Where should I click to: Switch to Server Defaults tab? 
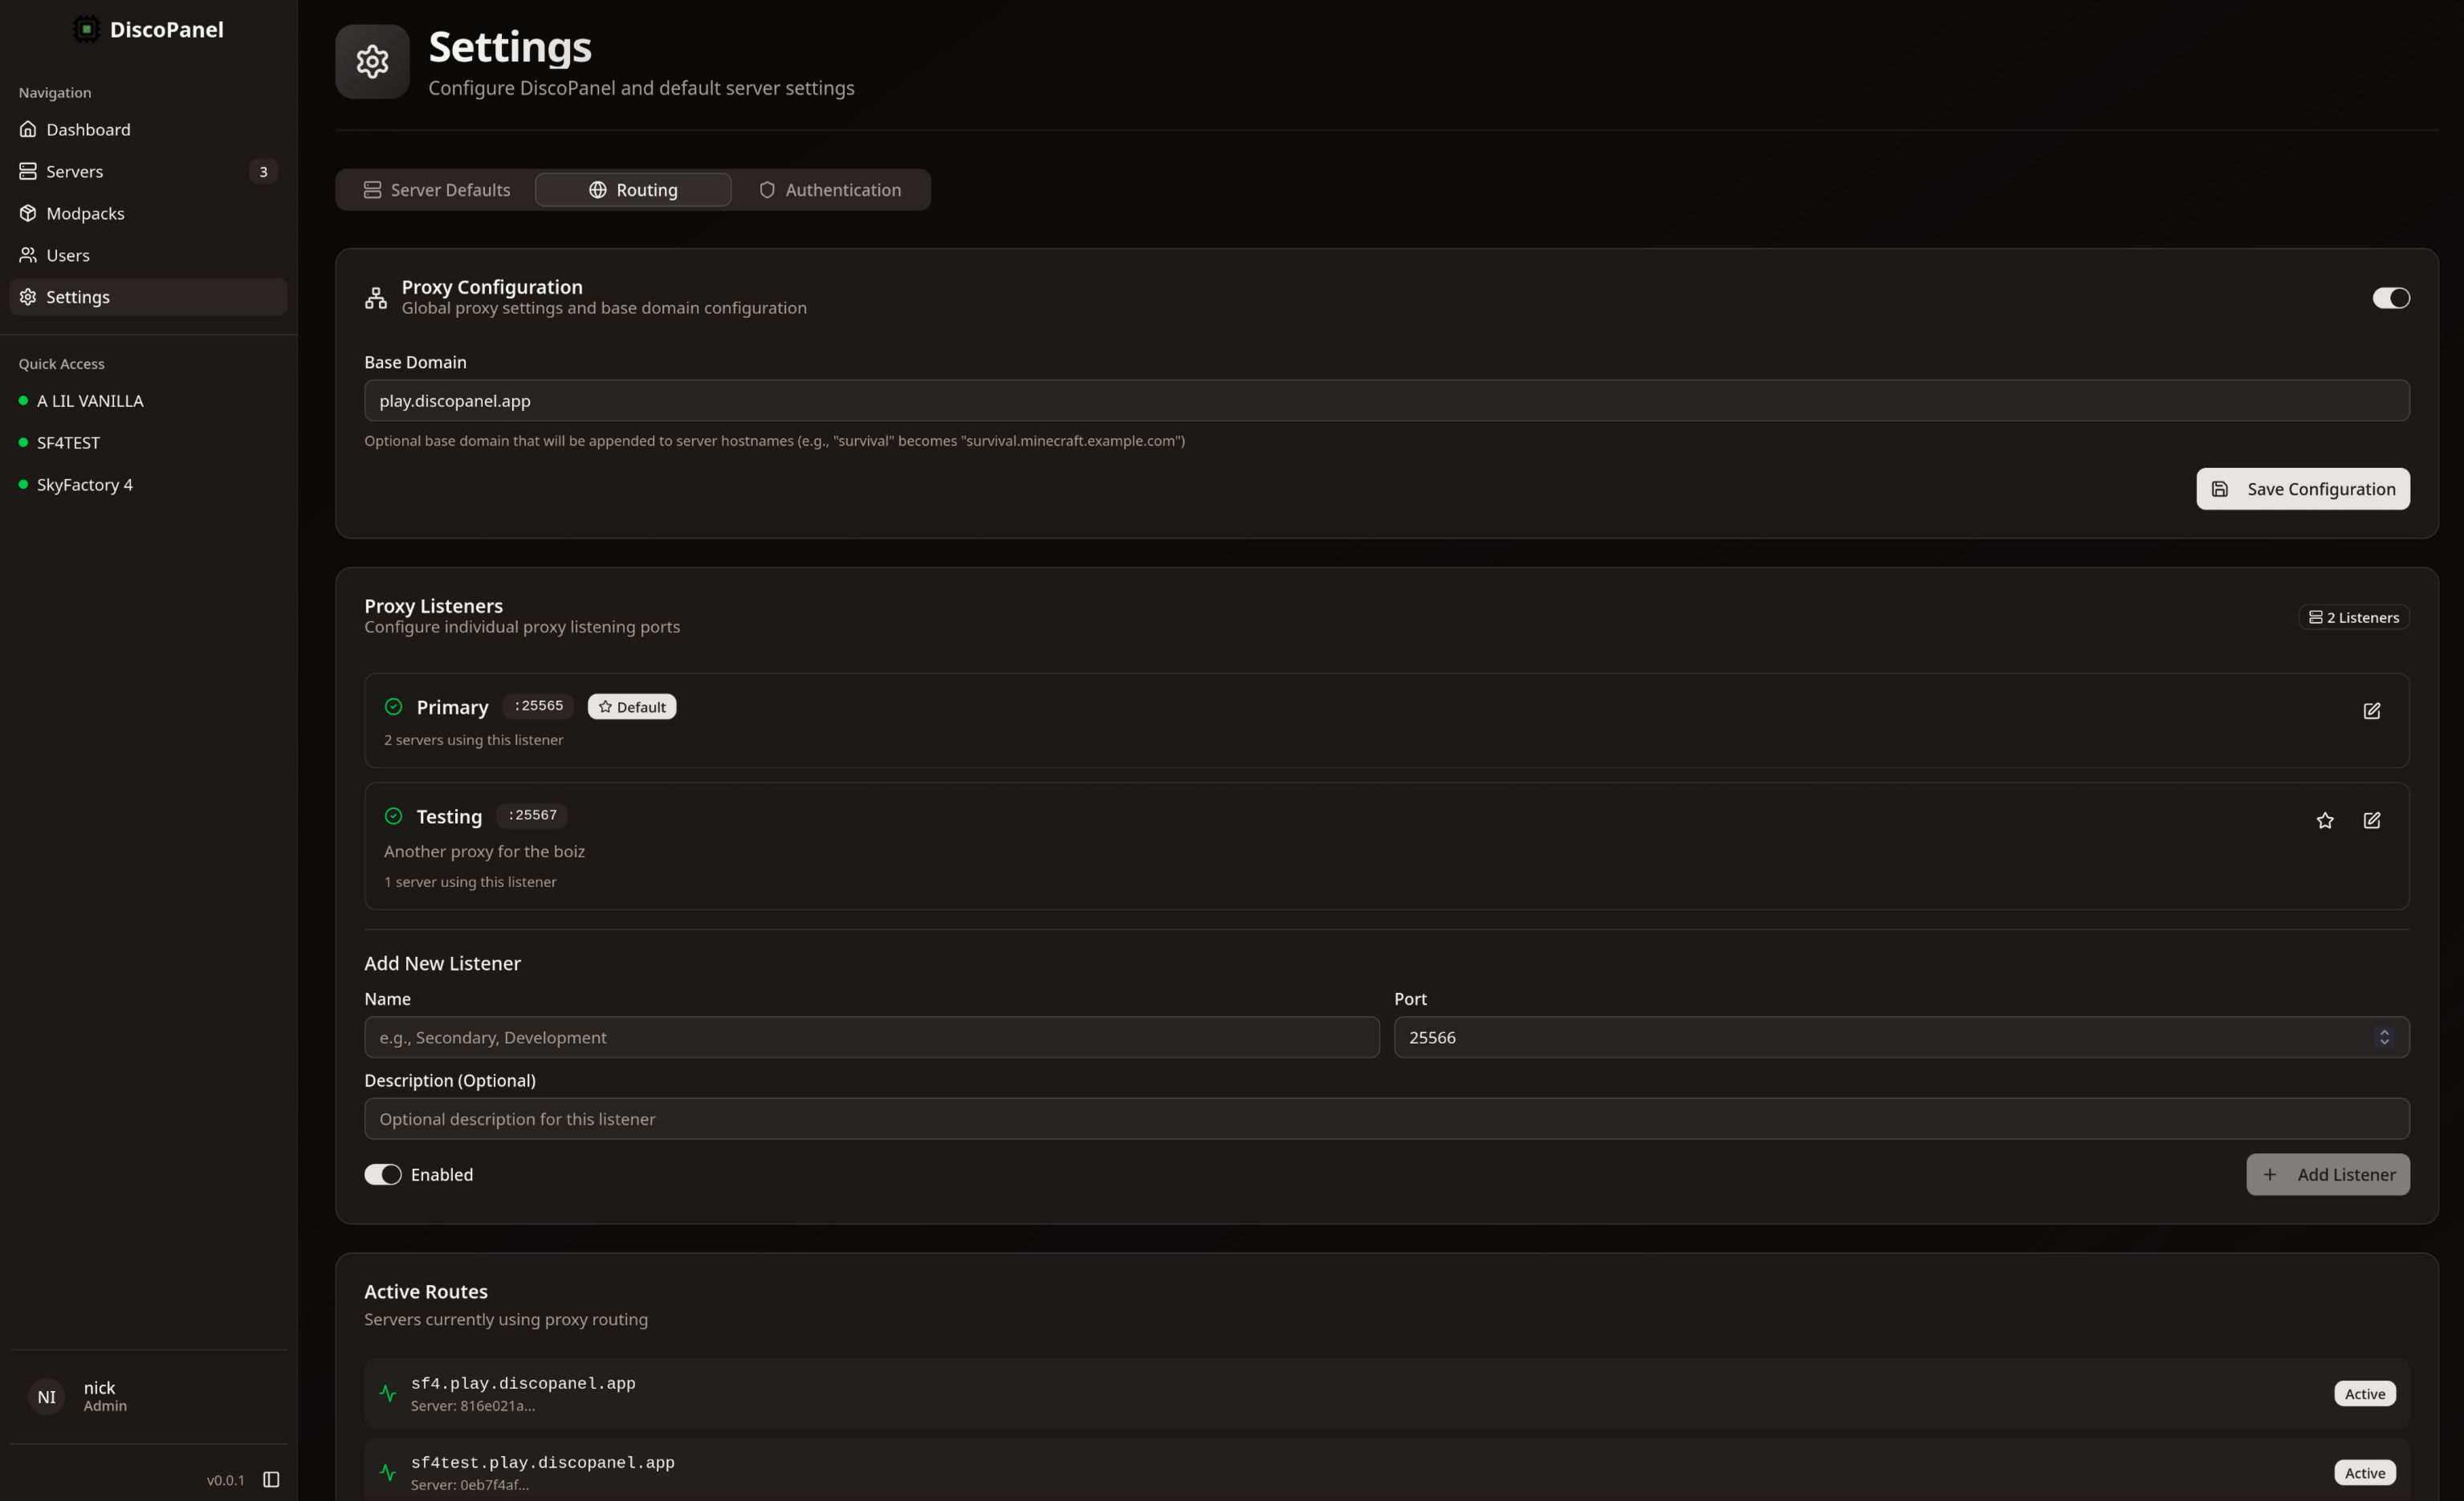436,190
